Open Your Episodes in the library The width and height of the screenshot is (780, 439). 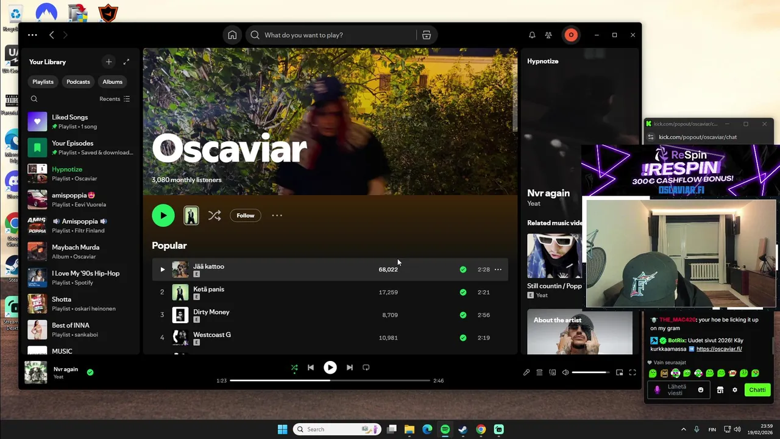(80, 148)
